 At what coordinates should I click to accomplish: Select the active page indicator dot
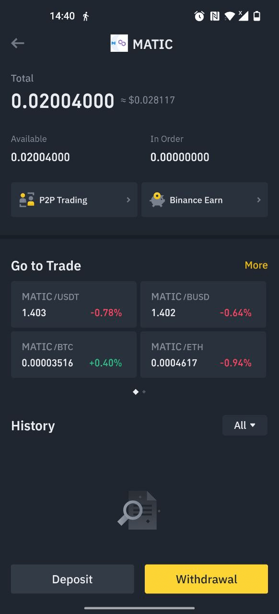[135, 392]
